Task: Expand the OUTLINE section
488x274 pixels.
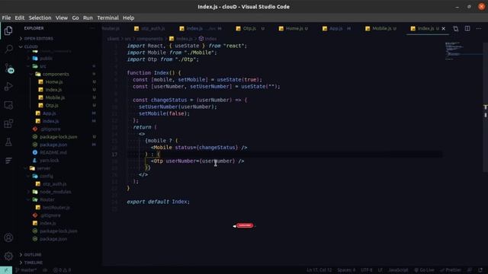Action: 33,255
